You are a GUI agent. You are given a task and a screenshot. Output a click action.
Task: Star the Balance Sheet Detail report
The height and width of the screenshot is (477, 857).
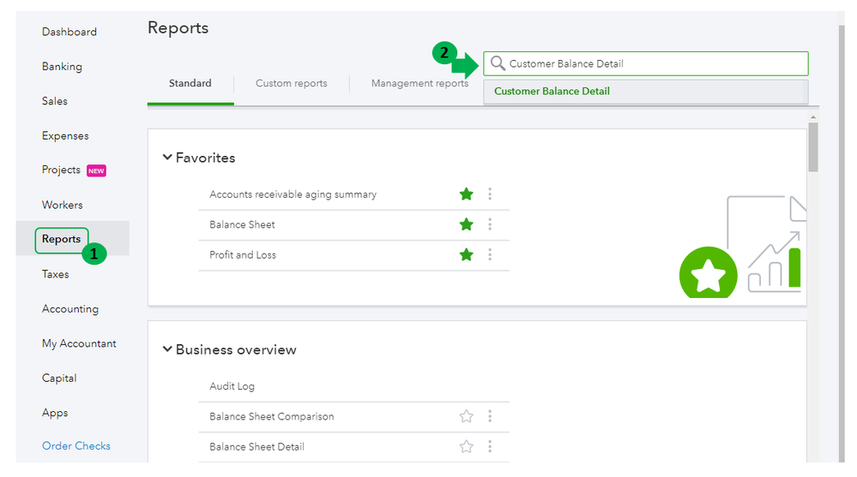[466, 446]
